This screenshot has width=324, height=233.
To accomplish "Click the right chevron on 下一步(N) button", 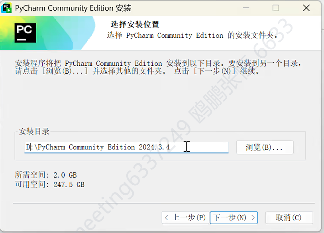I will pos(253,217).
